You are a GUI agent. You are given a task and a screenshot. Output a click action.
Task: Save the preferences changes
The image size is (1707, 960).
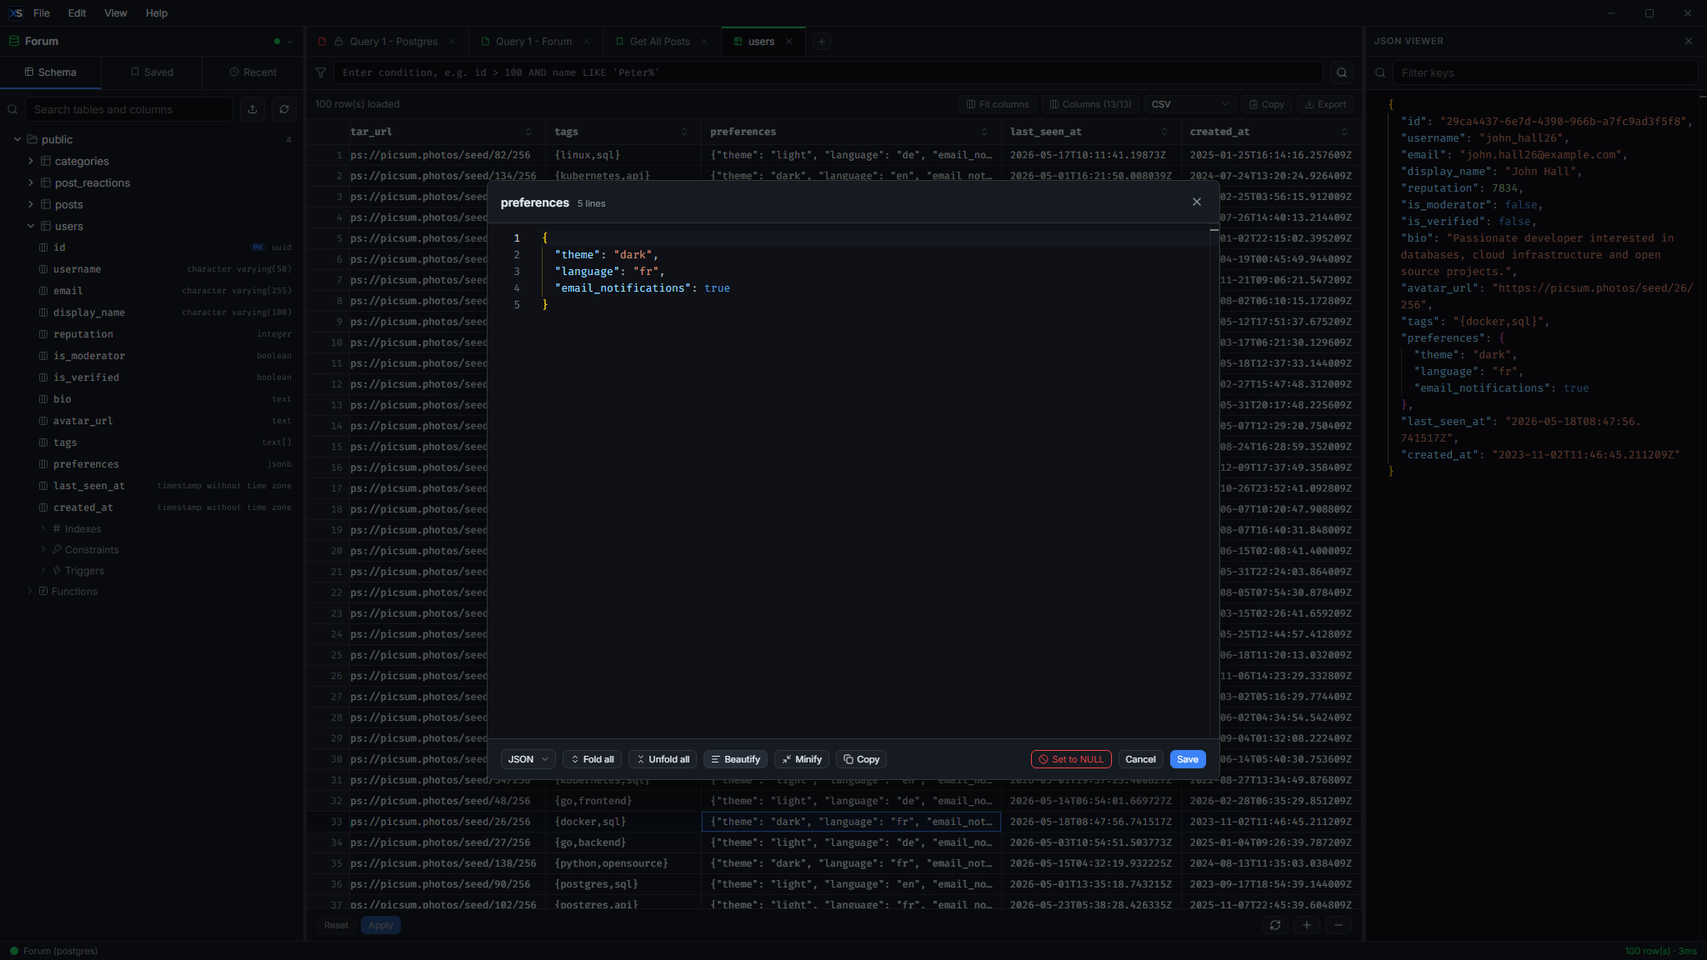[x=1188, y=759]
